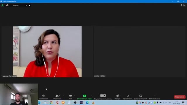Open the Вид view layout menu
This screenshot has height=105, width=187.
[183, 5]
